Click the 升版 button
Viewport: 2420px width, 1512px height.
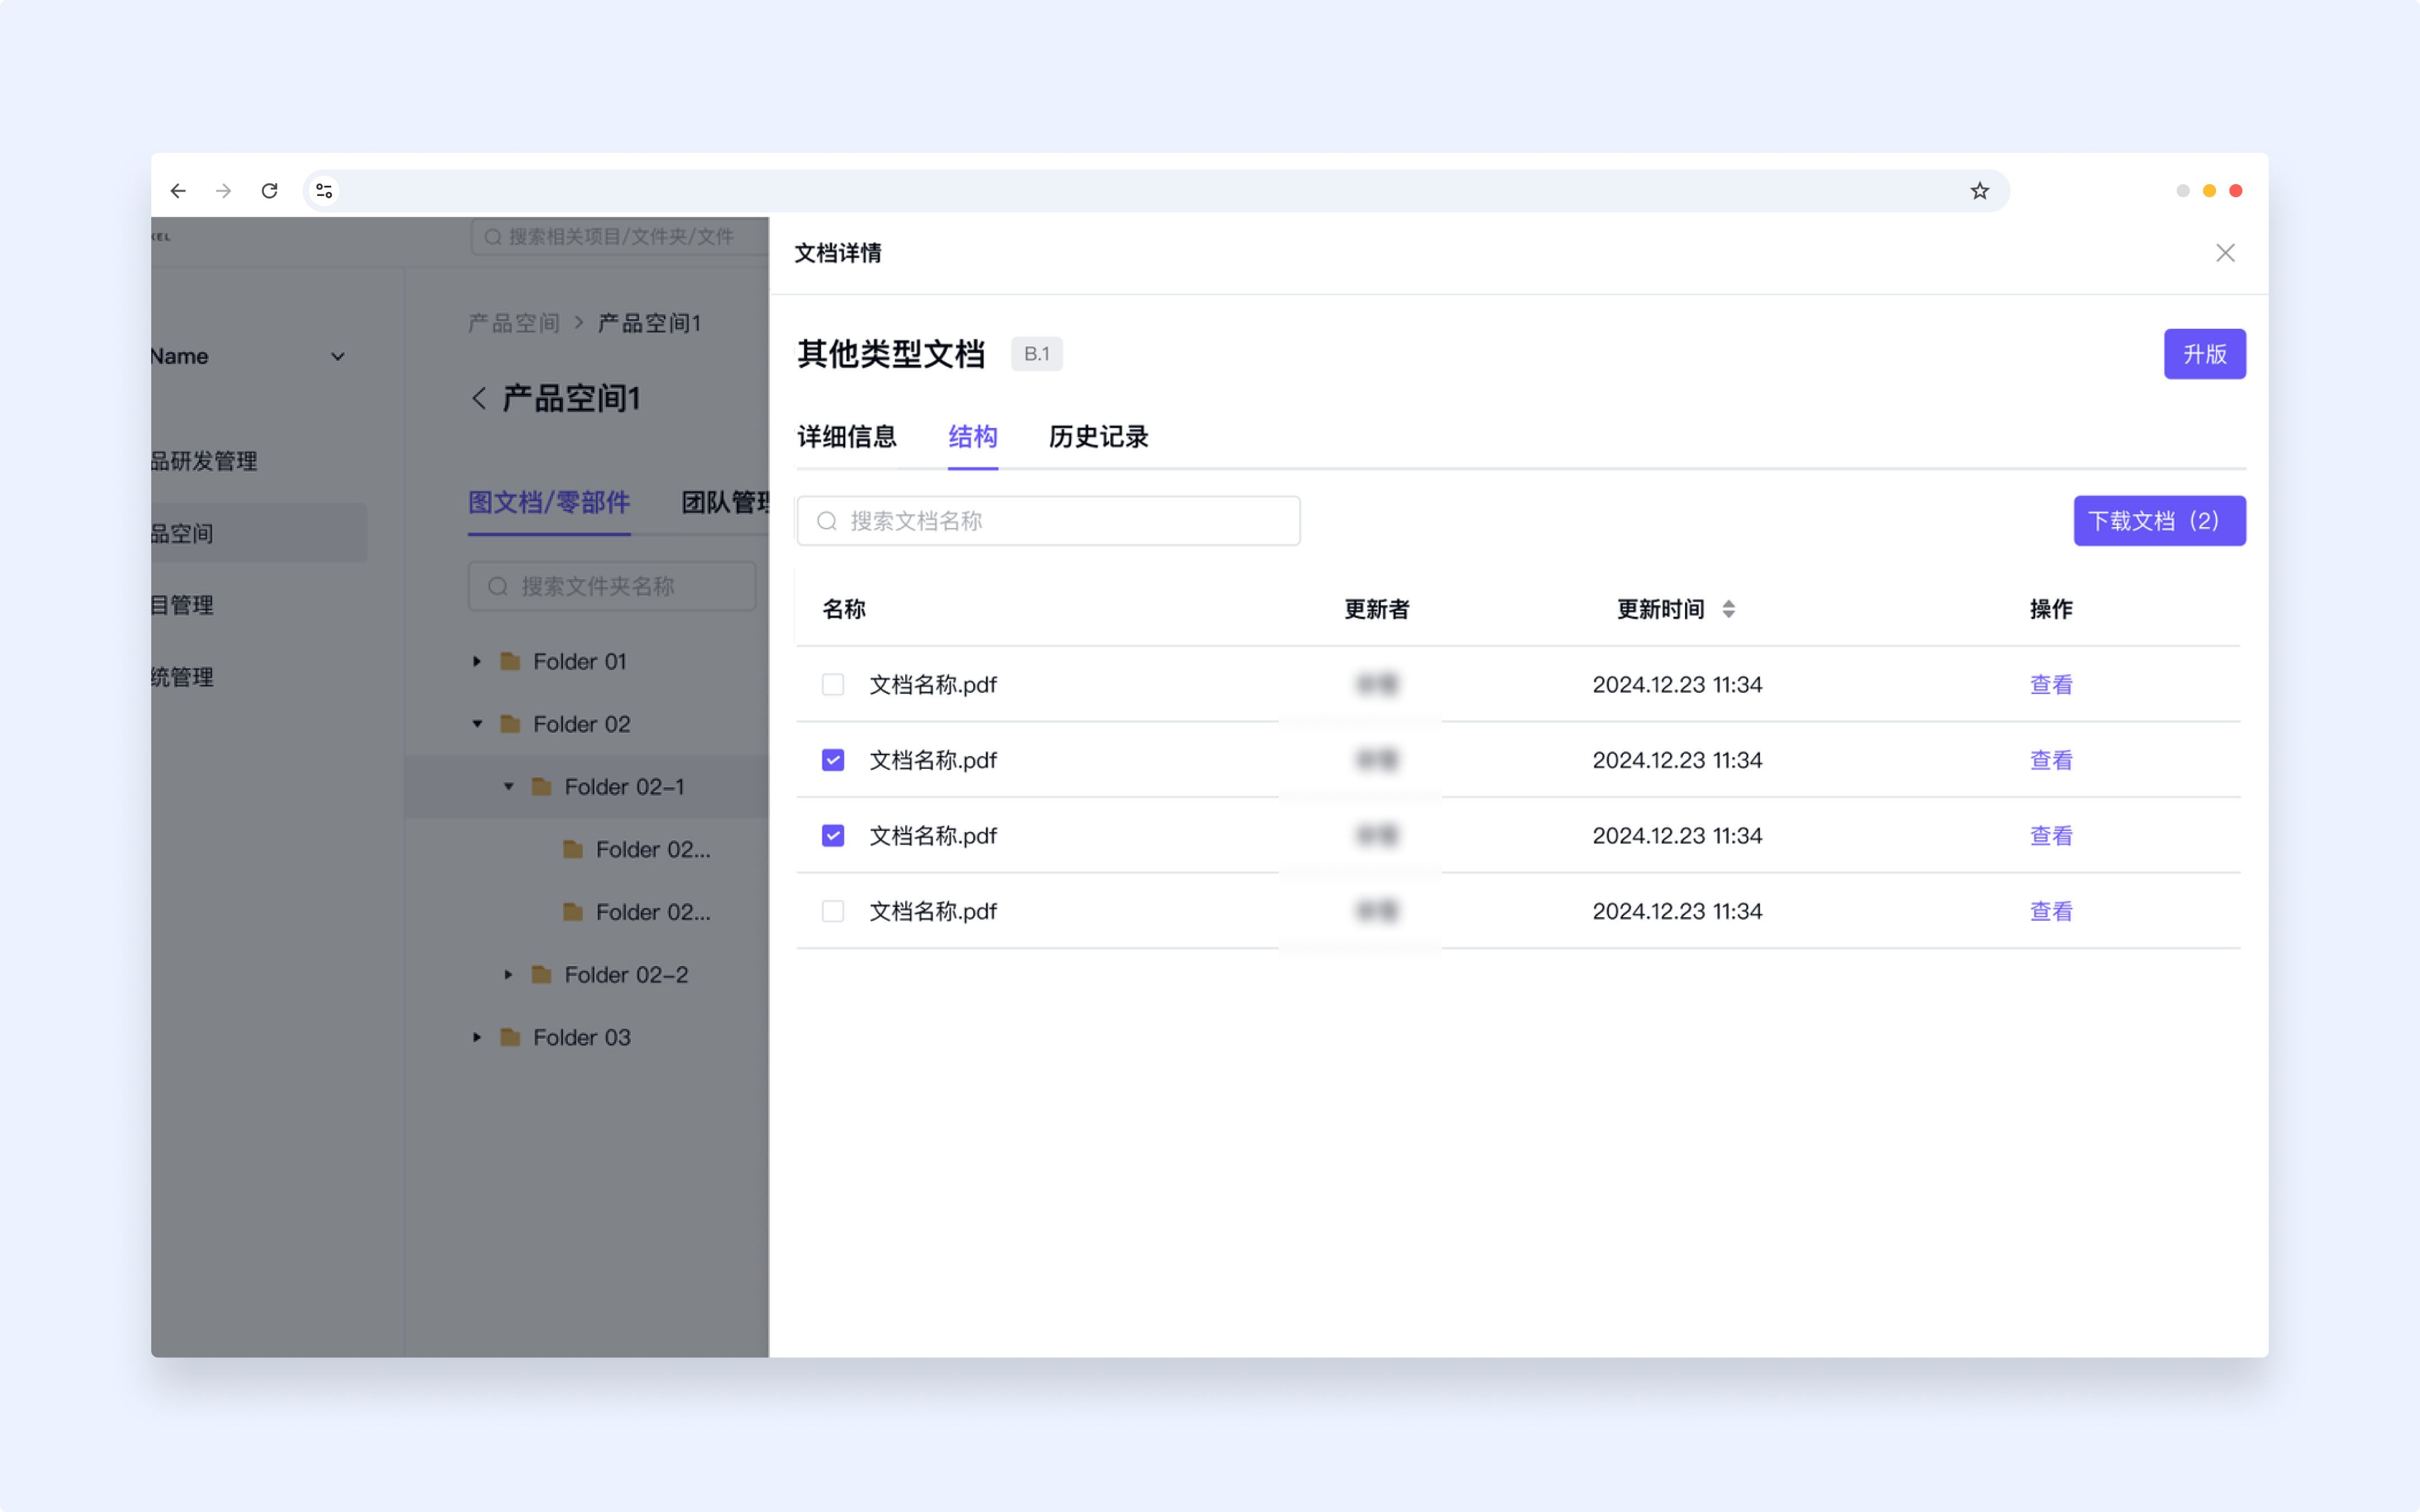(x=2205, y=354)
